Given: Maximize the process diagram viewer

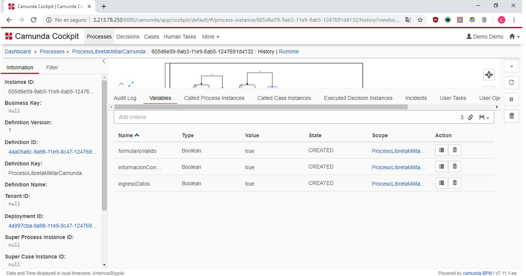Looking at the screenshot, I should [131, 84].
